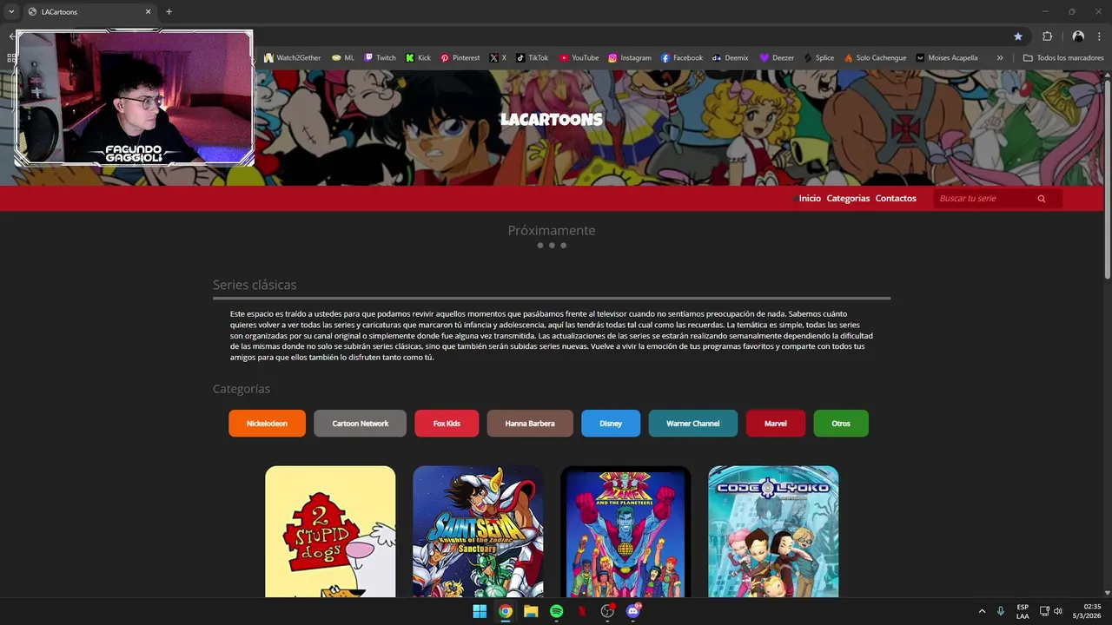Open the Disney category
This screenshot has width=1112, height=625.
coord(611,424)
